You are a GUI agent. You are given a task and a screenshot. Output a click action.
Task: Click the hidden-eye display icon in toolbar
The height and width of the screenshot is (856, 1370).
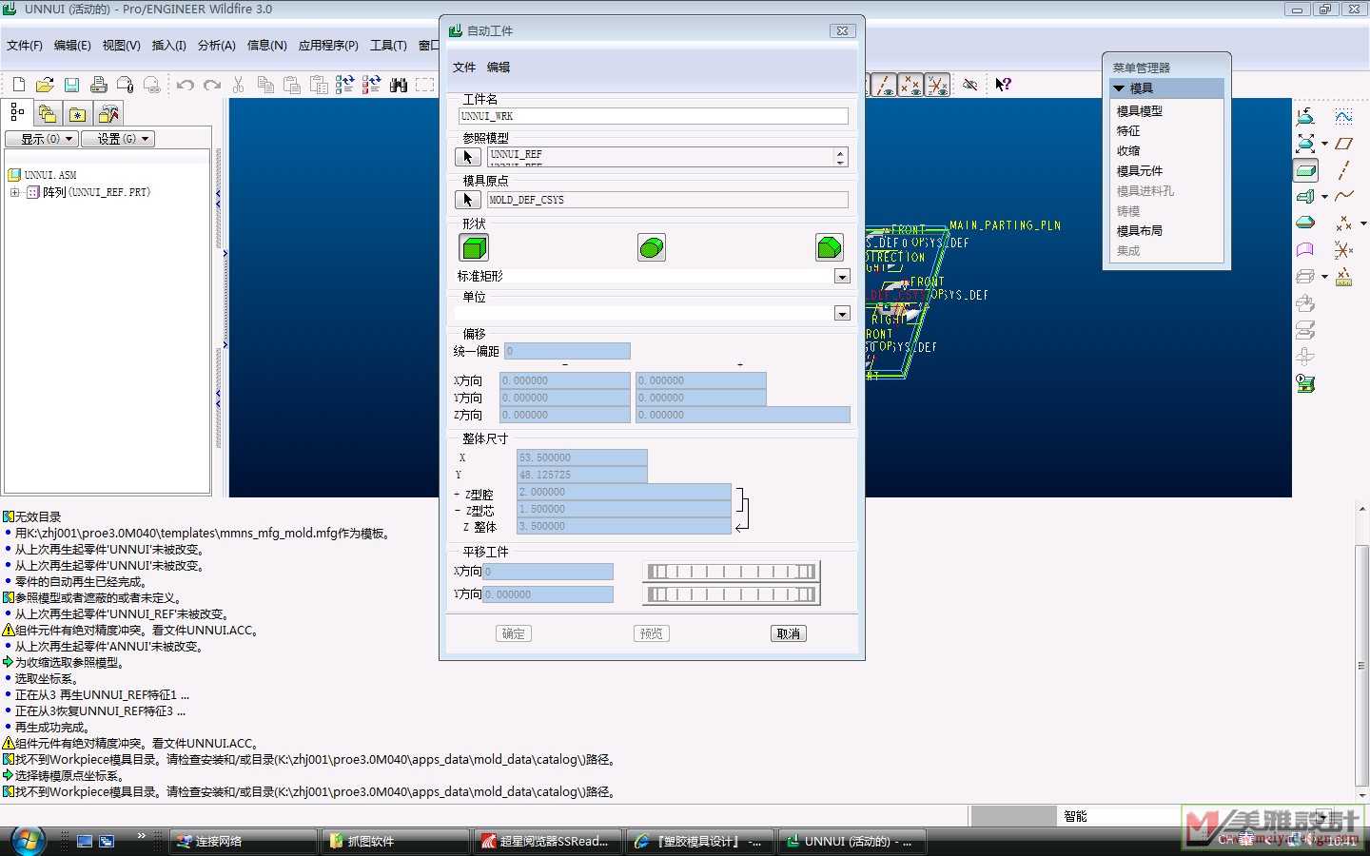tap(969, 85)
